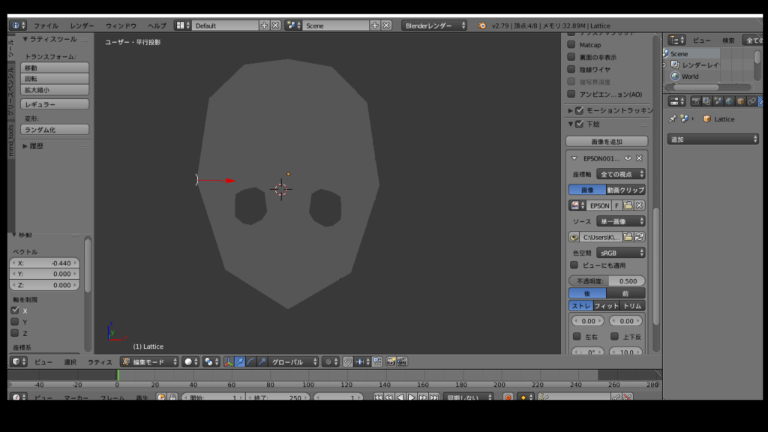
Task: Enable the Matcap checkbox
Action: click(571, 45)
